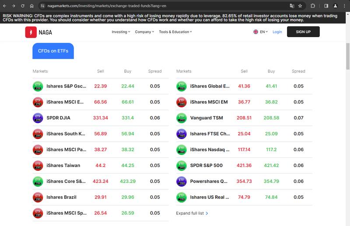The image size is (350, 226).
Task: Open browser home page
Action: [31, 6]
